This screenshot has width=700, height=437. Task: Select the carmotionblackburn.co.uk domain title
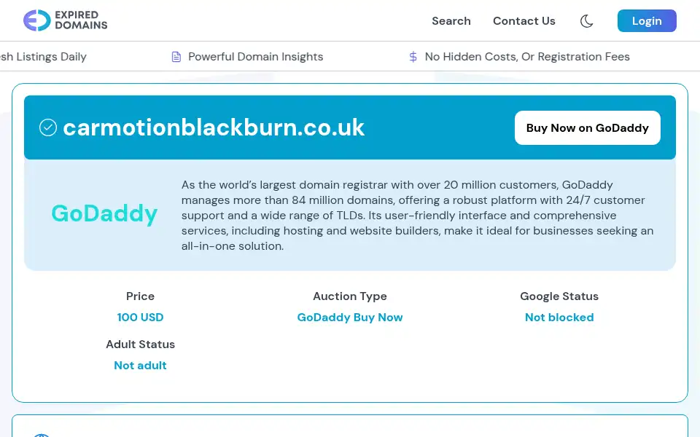214,127
